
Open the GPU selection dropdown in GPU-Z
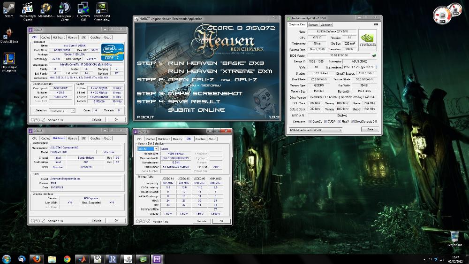[x=315, y=130]
